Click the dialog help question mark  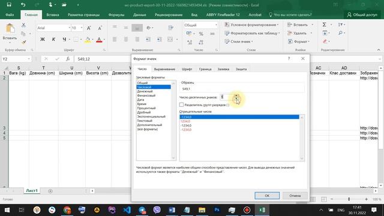(289, 59)
